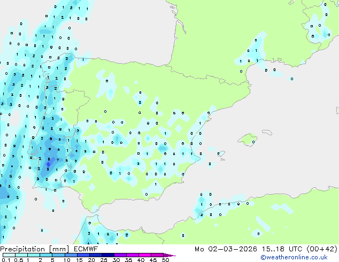Select the 45–50 mm legend swatch
Viewport: 339px width, 262px height.
click(x=157, y=255)
